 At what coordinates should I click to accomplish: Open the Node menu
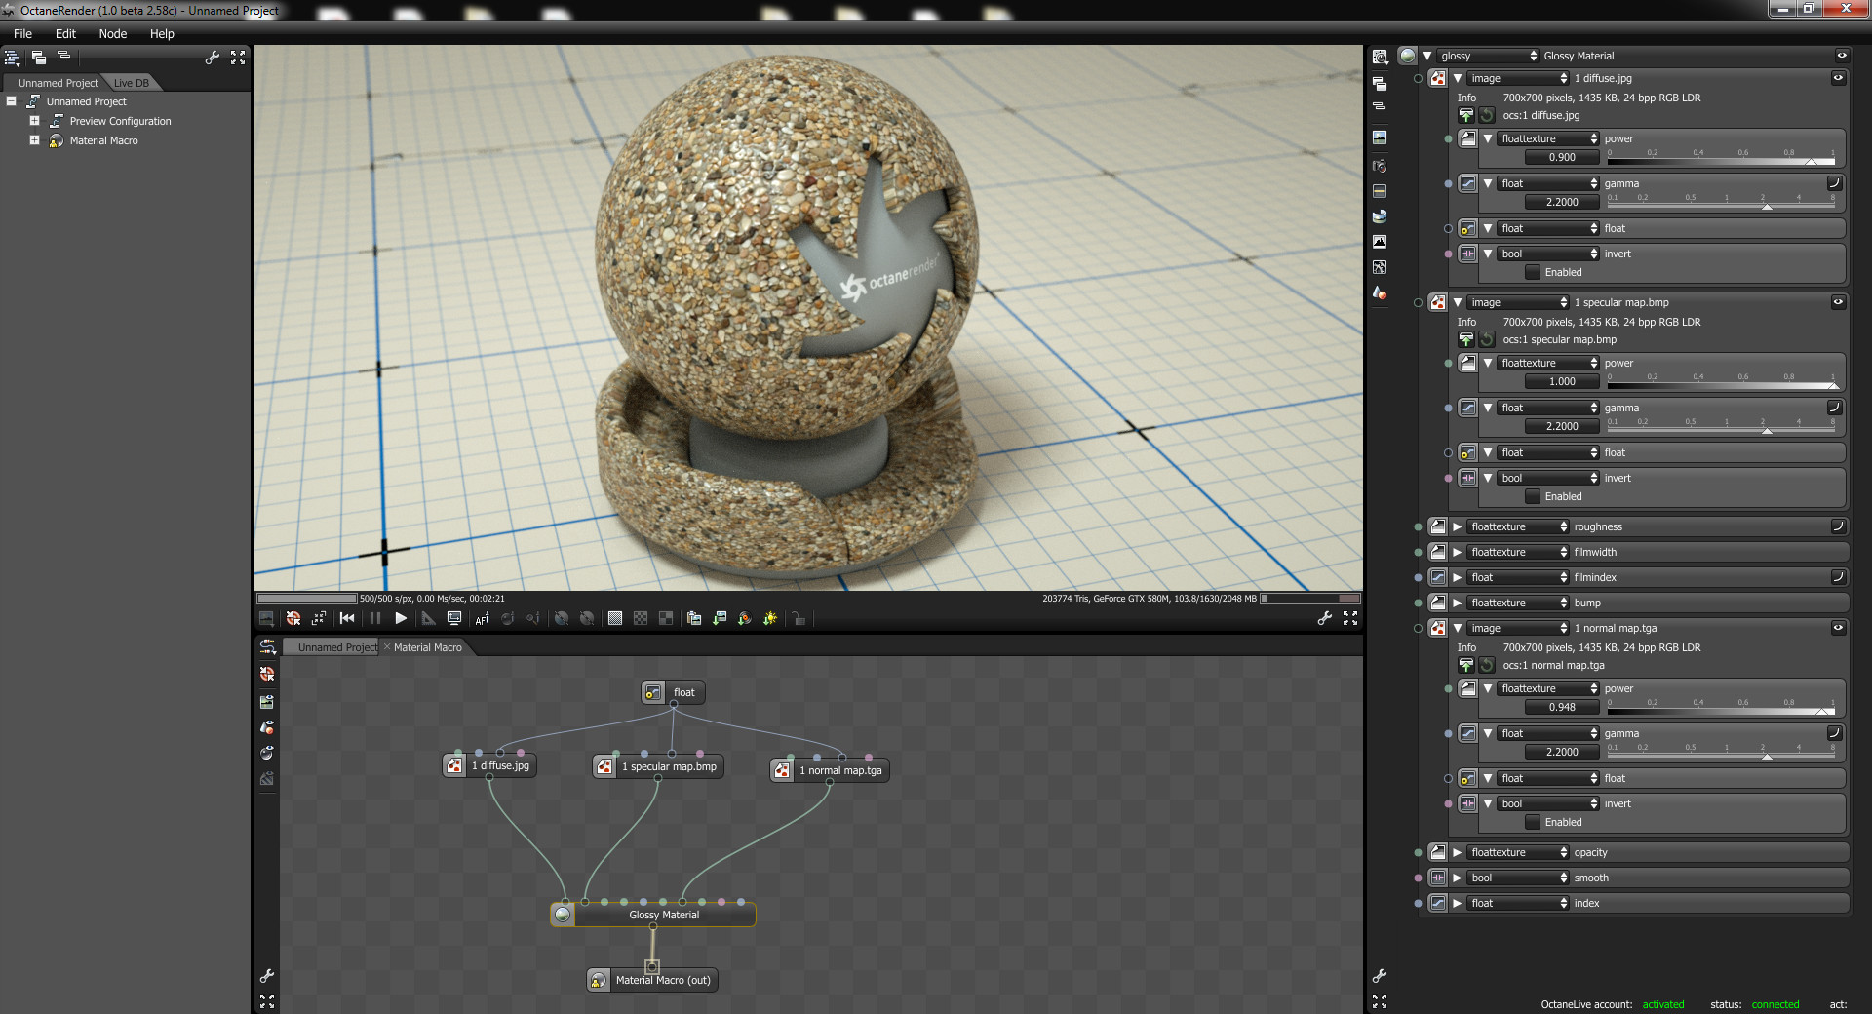112,33
